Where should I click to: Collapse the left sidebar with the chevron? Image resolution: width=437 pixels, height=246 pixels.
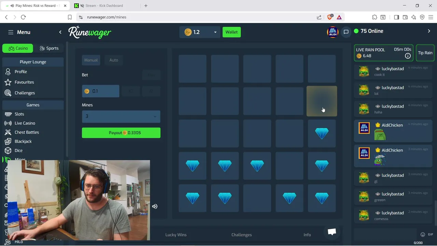(60, 32)
